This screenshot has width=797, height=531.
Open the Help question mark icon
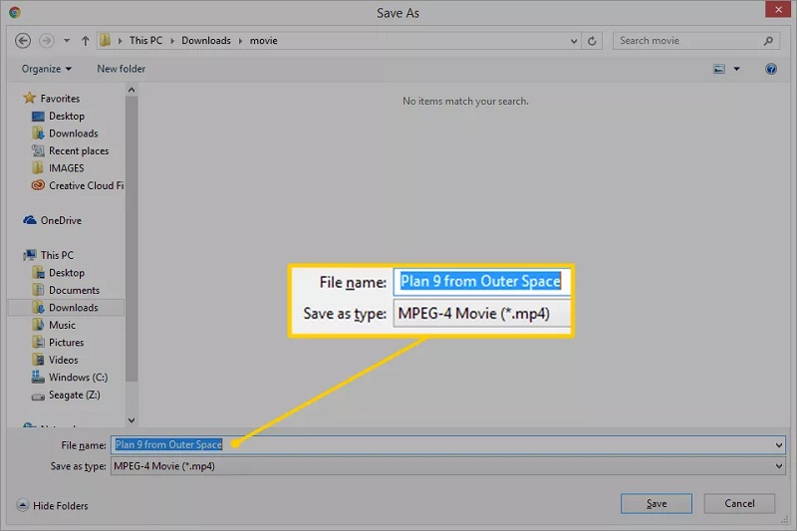pyautogui.click(x=771, y=69)
